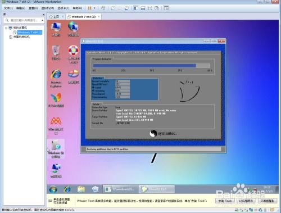Click the Ghost progress indicator bar

(152, 65)
